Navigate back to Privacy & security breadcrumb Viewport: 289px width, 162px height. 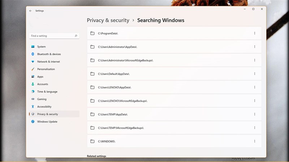[108, 21]
